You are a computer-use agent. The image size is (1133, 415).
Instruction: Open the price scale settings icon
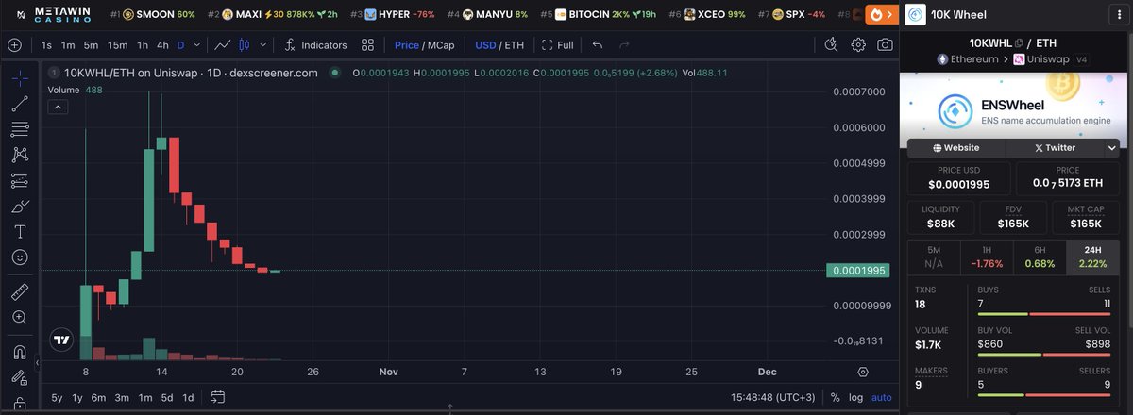(862, 372)
